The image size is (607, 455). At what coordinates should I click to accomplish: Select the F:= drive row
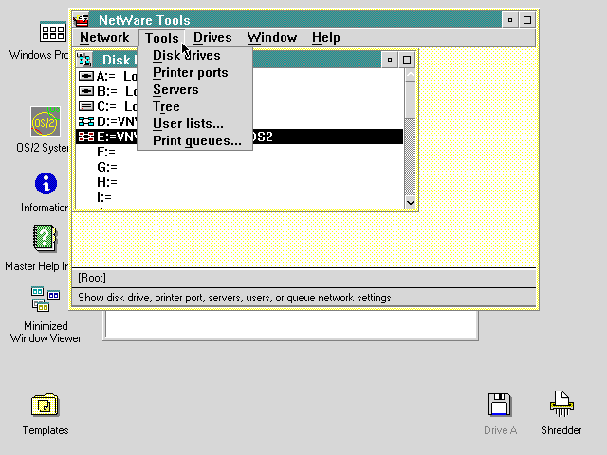239,152
